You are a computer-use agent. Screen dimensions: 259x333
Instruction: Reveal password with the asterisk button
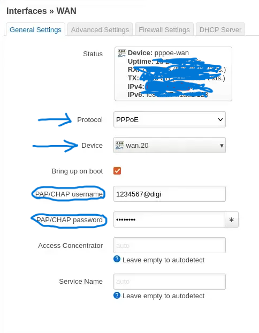click(232, 220)
